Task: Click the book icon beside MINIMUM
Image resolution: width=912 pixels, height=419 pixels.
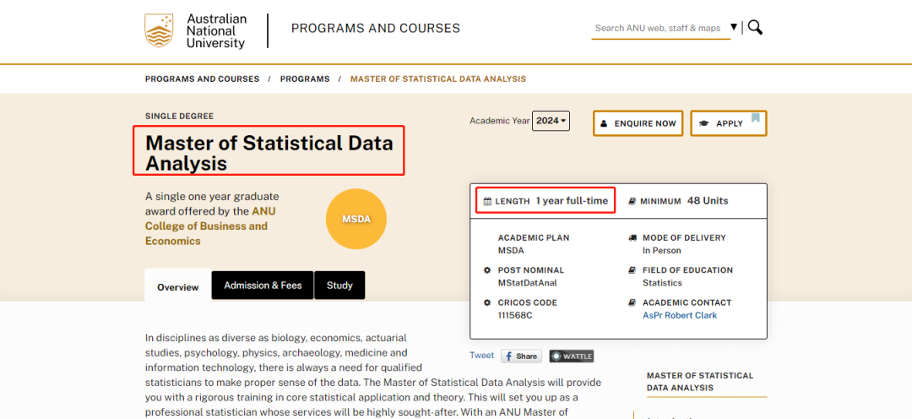Action: coord(632,201)
